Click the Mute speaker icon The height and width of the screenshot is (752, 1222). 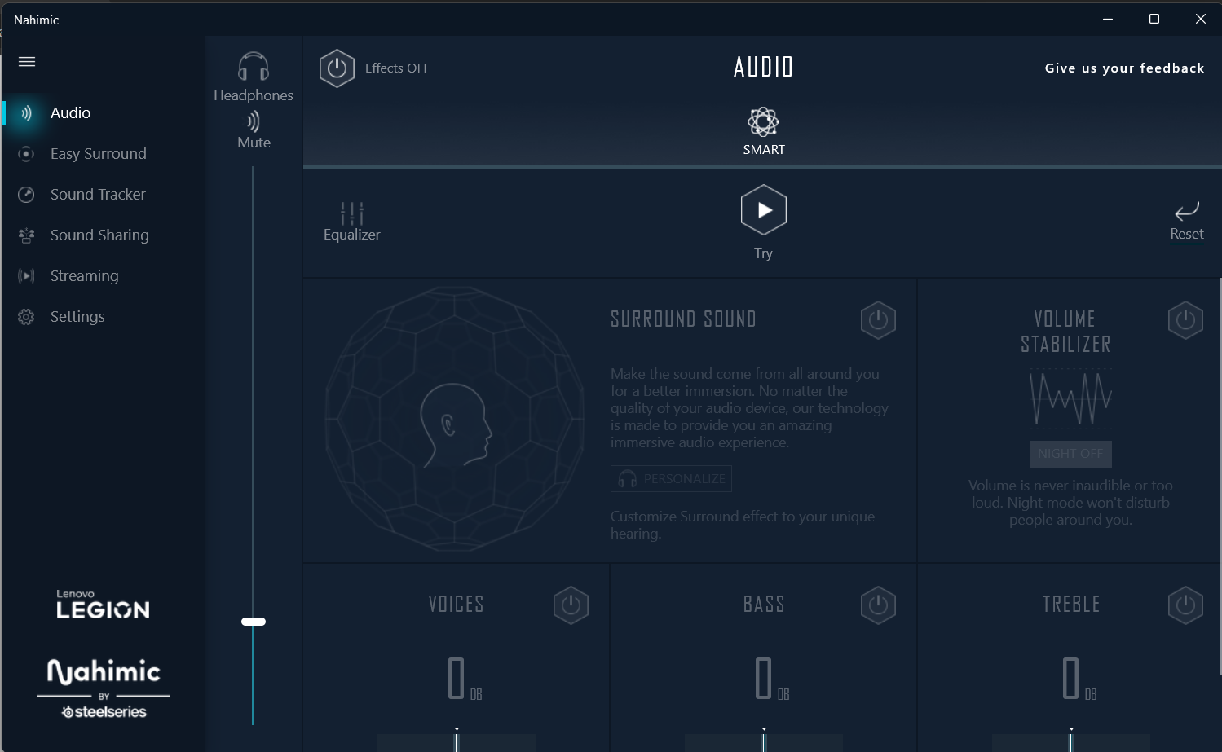click(x=254, y=122)
